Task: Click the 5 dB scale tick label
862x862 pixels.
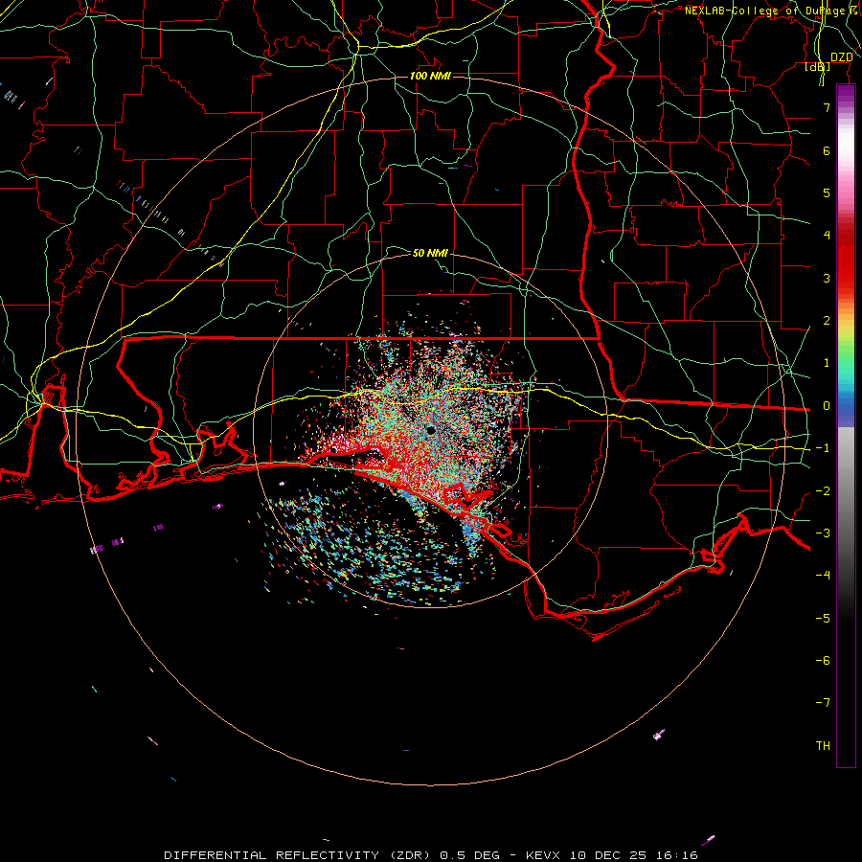Action: click(x=827, y=193)
